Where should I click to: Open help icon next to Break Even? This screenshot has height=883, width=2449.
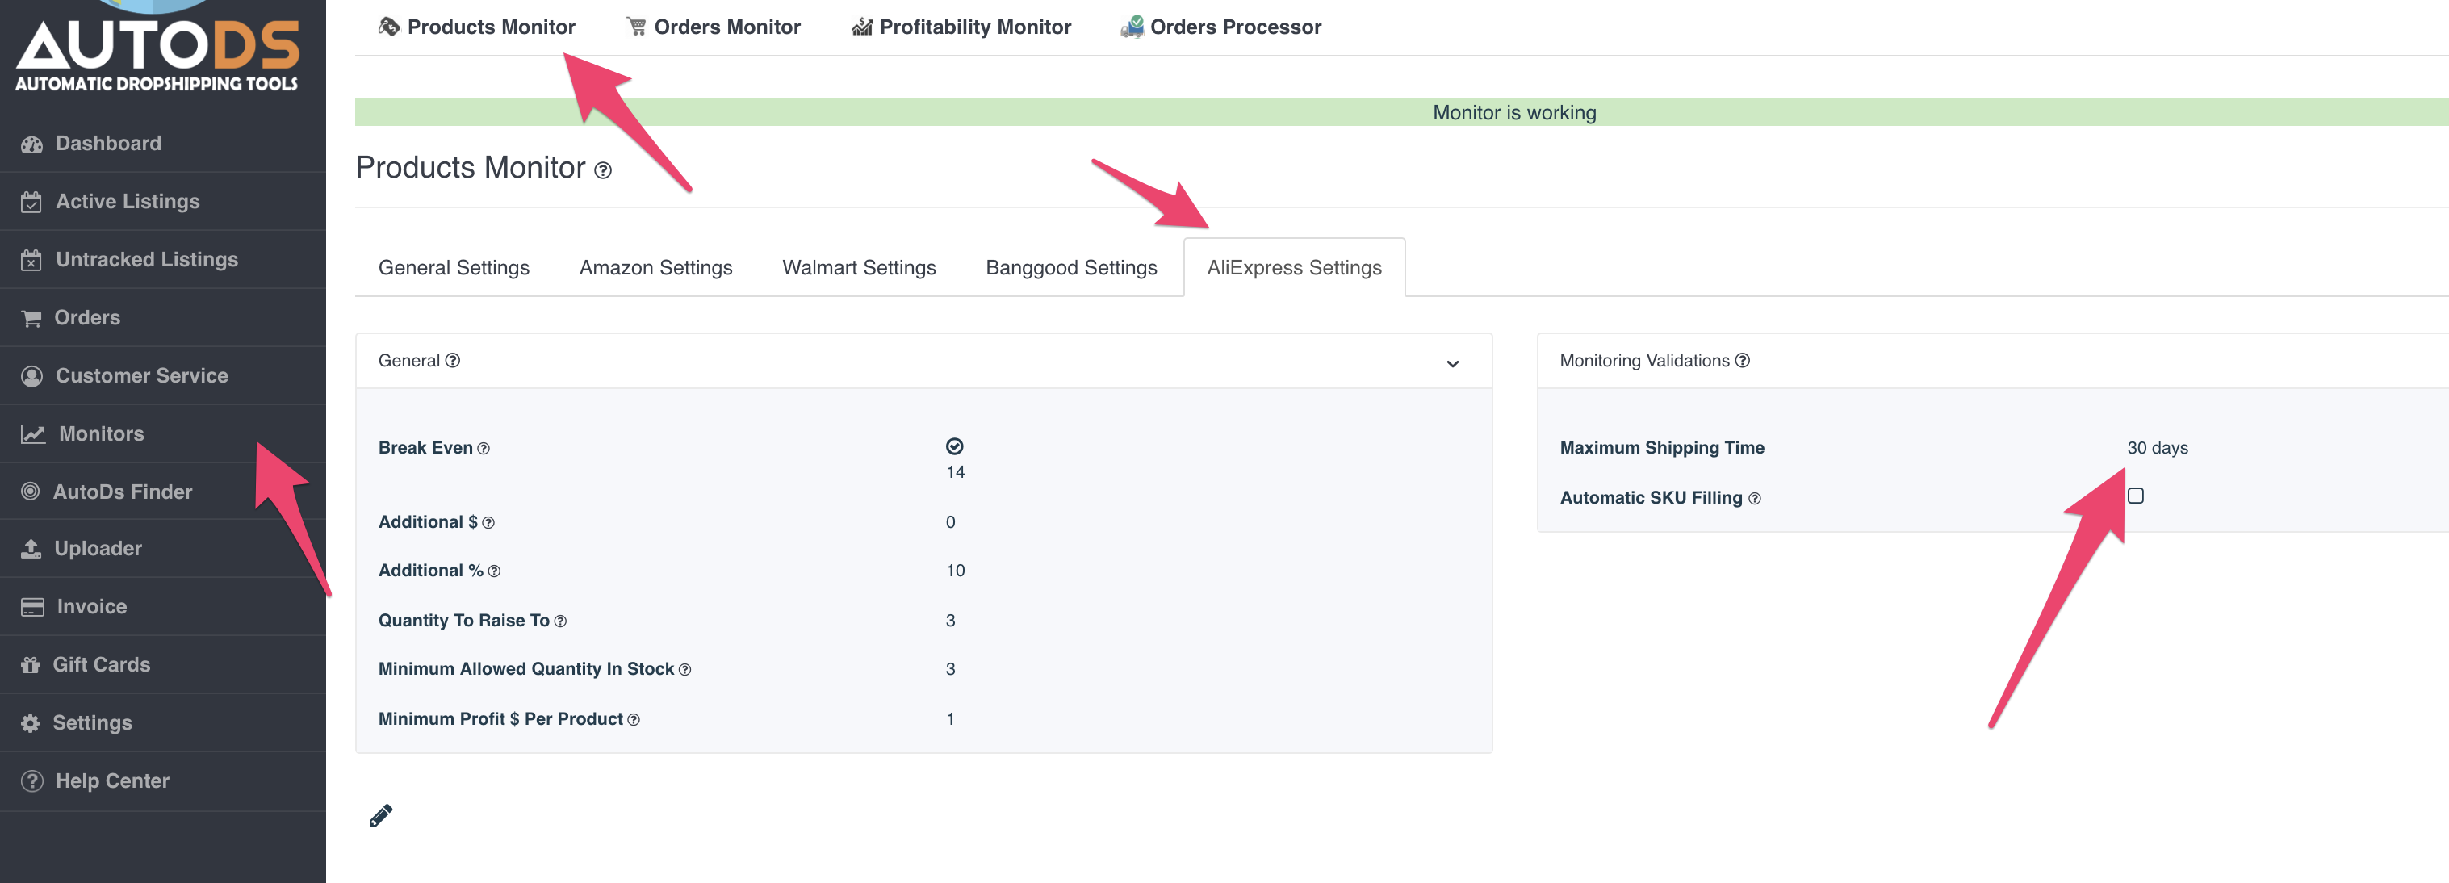click(x=483, y=449)
